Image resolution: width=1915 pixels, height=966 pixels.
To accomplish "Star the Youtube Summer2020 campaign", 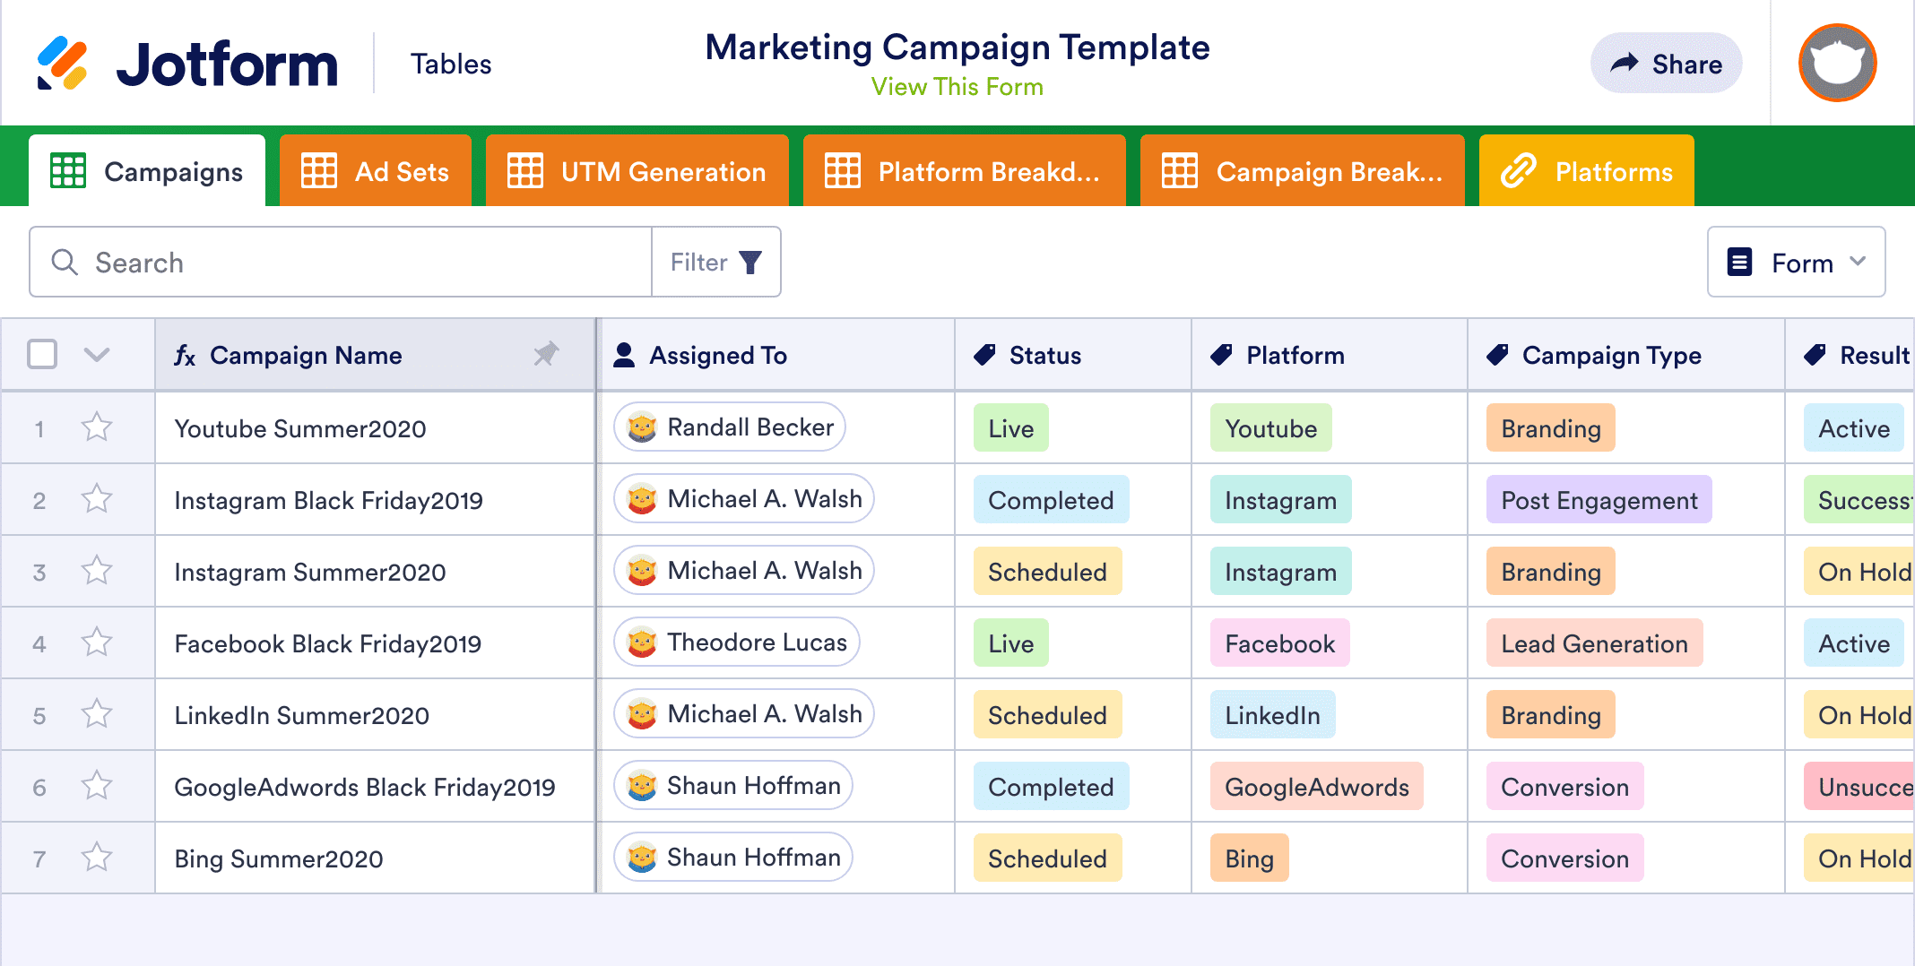I will (x=95, y=427).
